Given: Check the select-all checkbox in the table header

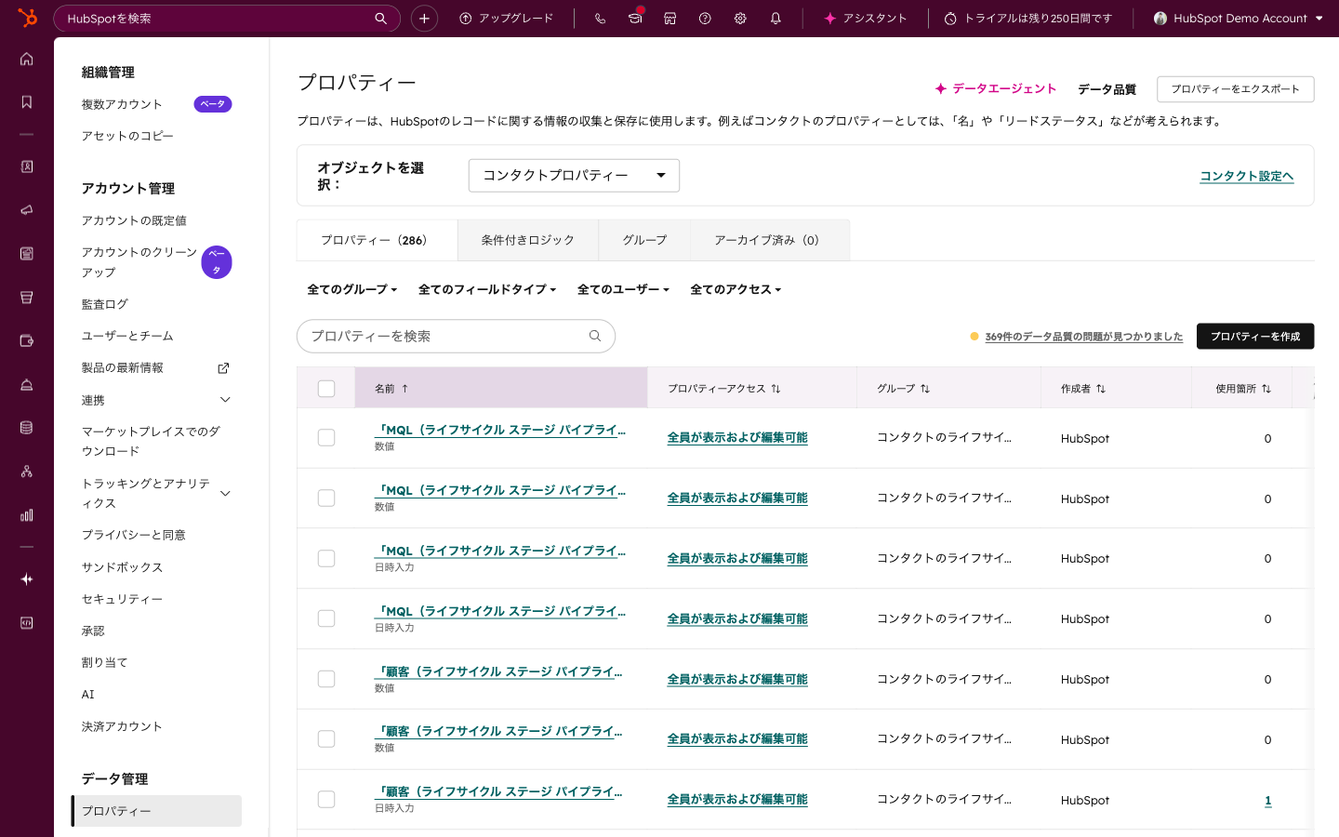Looking at the screenshot, I should (326, 387).
